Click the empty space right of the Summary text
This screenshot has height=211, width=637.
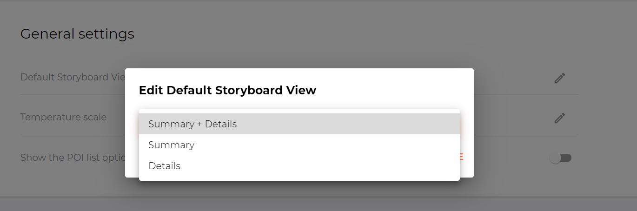pos(325,145)
